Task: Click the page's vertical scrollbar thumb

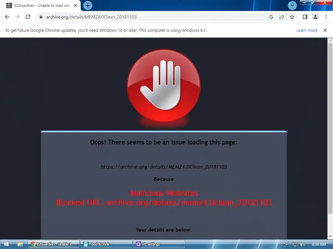Action: click(x=330, y=128)
